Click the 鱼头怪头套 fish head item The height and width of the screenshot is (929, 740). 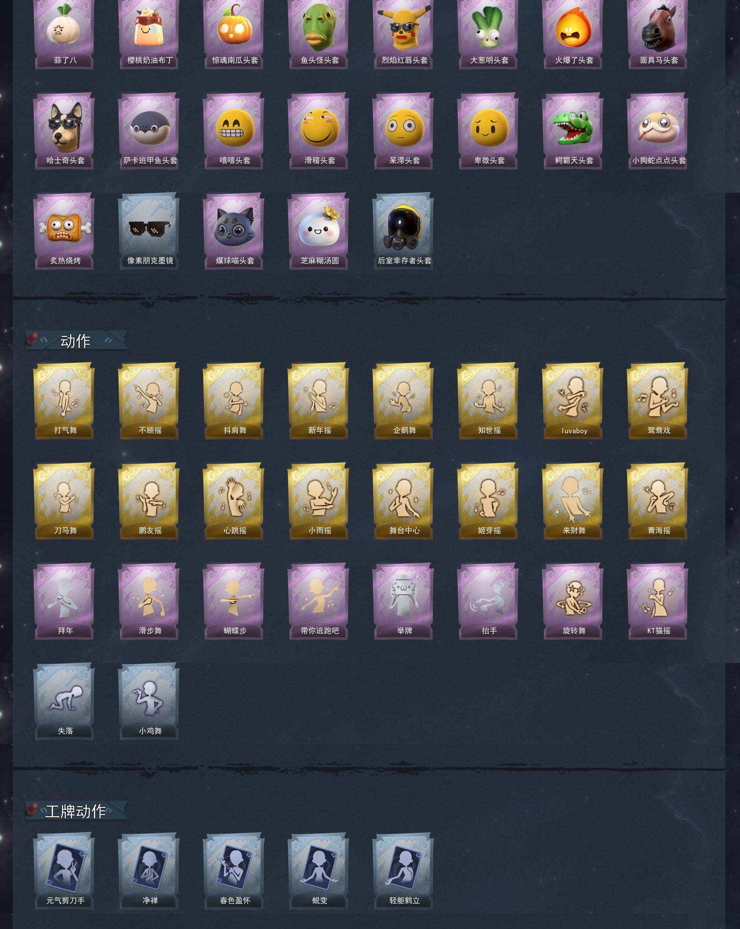[318, 34]
